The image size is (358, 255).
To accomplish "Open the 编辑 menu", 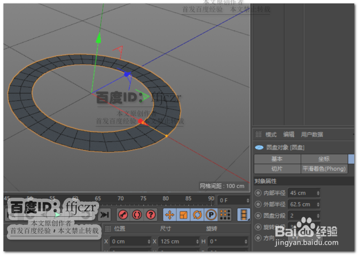I will [x=289, y=134].
